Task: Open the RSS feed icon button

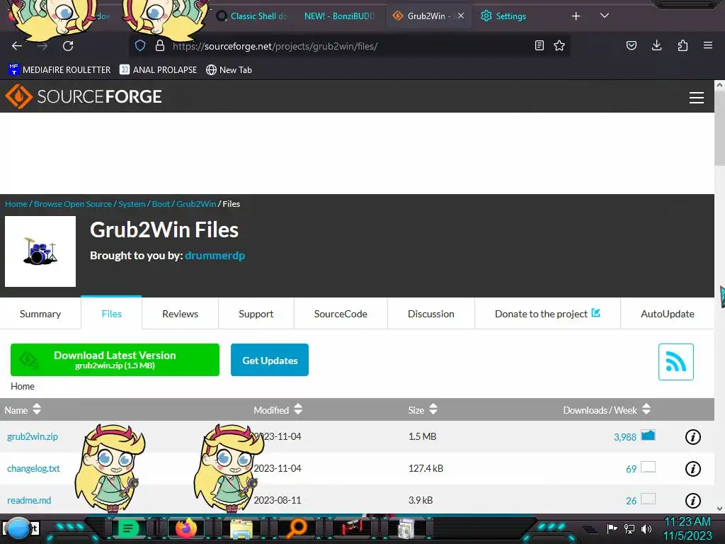Action: [x=675, y=362]
